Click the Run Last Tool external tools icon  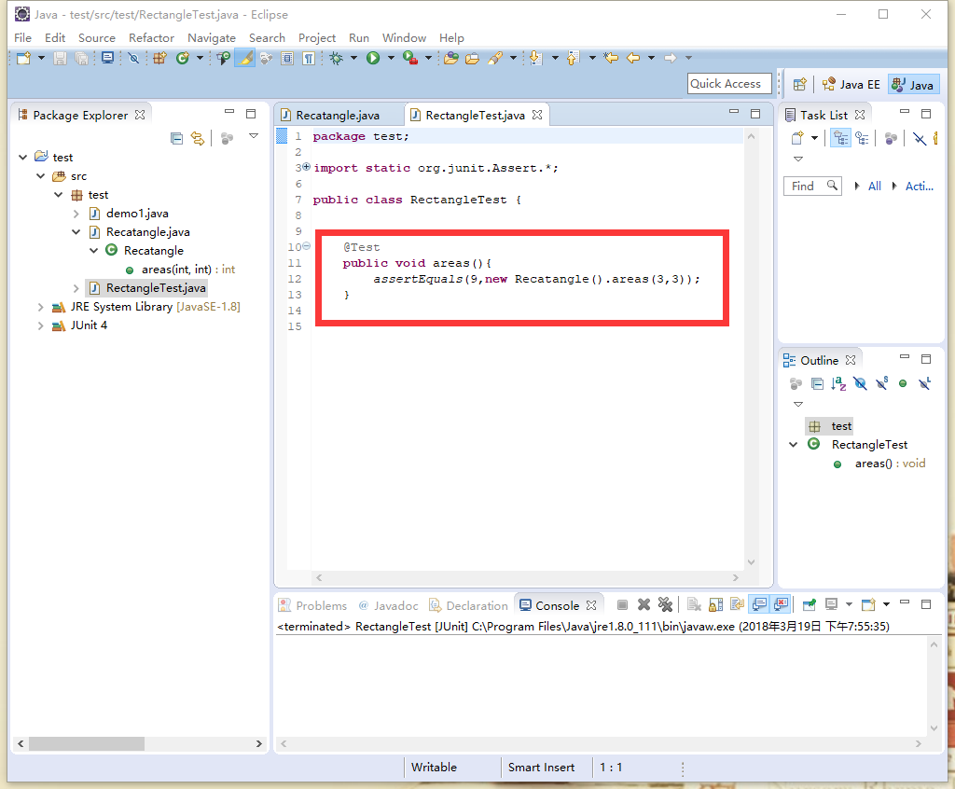tap(410, 58)
